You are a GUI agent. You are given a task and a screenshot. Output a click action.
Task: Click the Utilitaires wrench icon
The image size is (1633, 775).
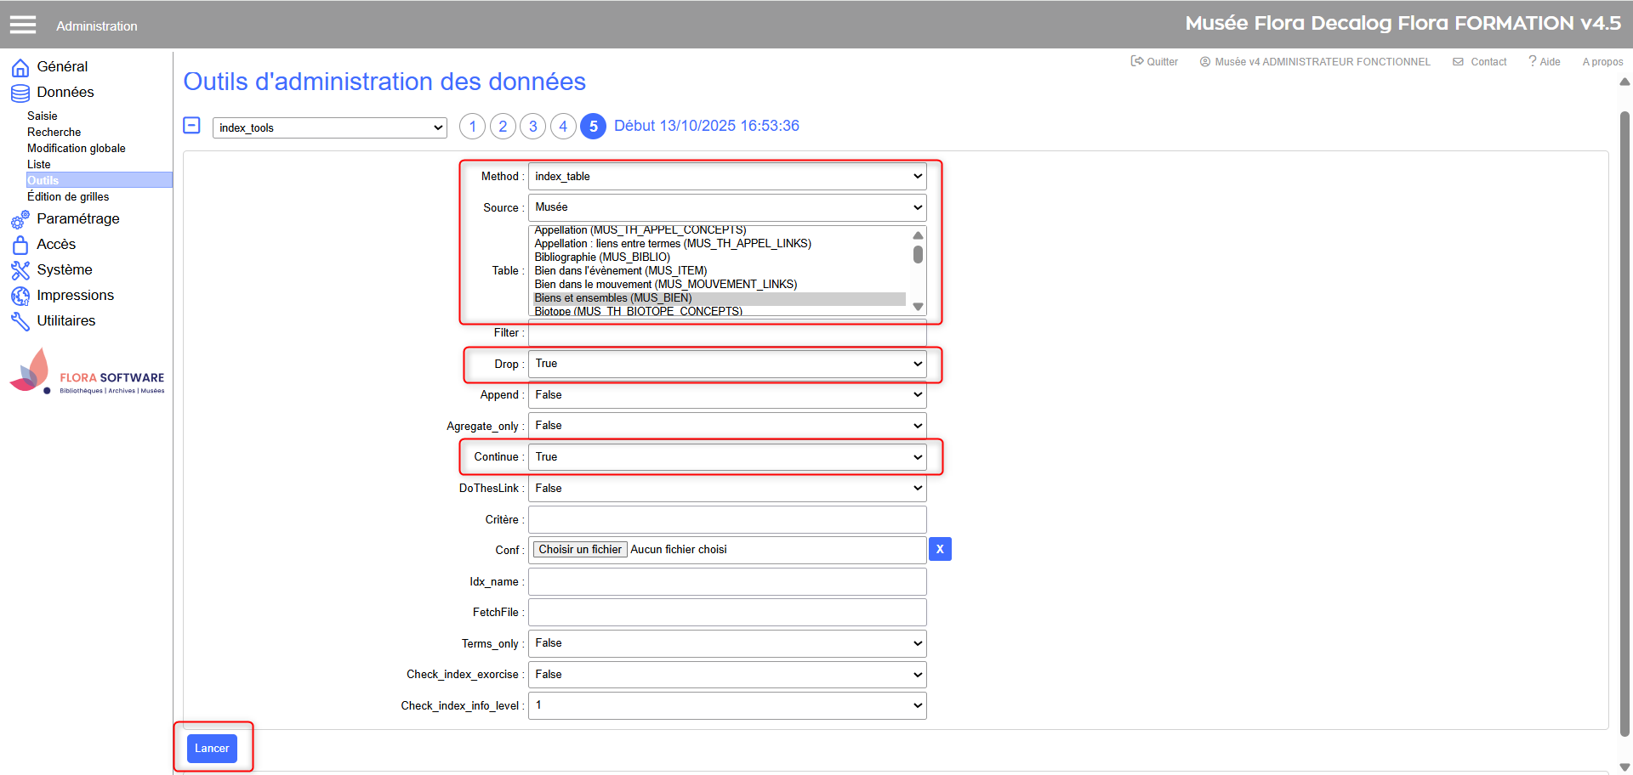(x=20, y=321)
